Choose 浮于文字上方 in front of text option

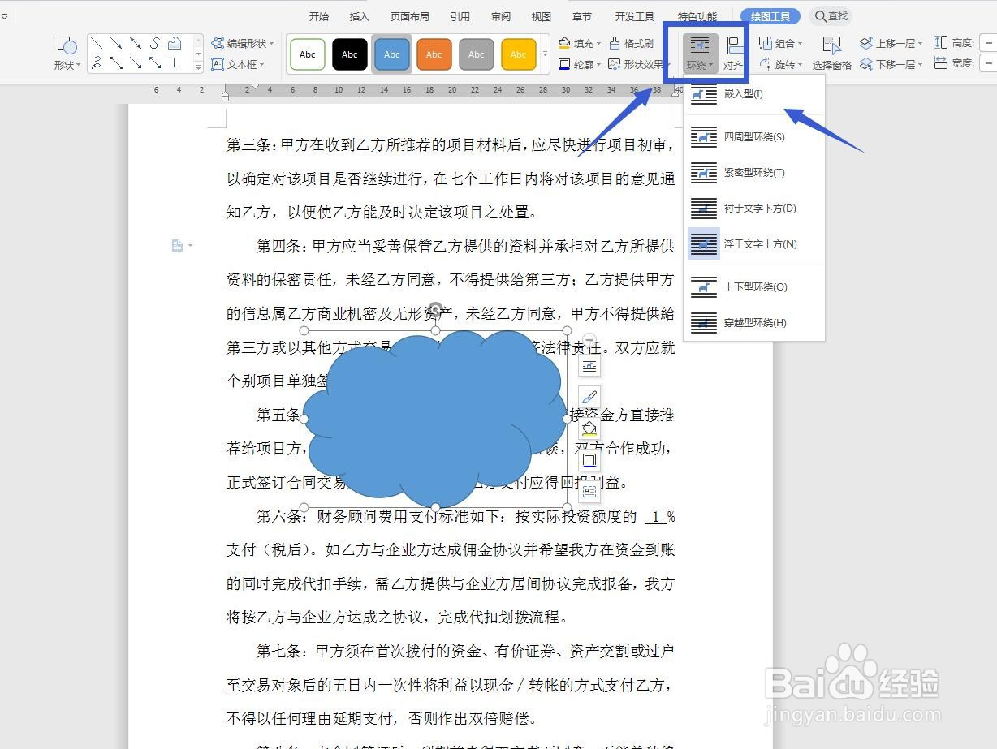click(754, 244)
